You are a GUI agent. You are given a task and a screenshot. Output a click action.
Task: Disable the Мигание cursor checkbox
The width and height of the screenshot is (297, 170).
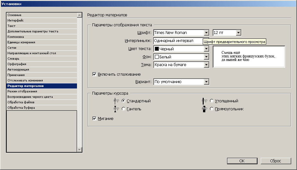[95, 119]
